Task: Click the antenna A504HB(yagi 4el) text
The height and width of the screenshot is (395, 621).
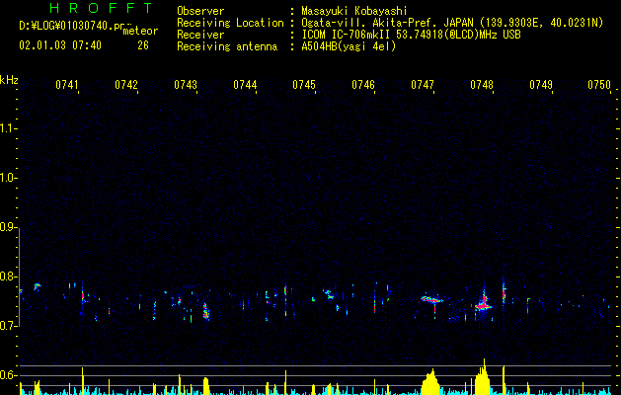Action: (349, 46)
